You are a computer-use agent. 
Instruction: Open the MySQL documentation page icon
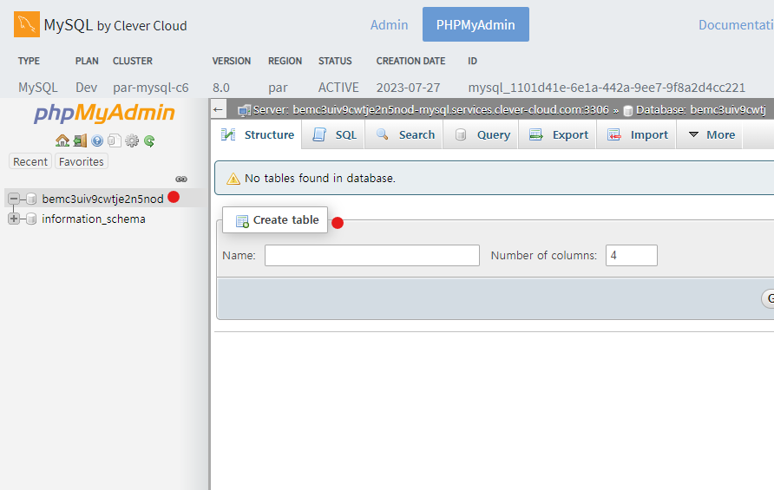tap(115, 141)
